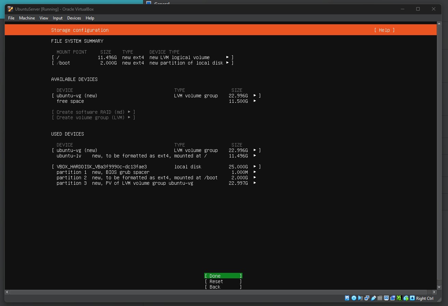Expand the free space entry

[255, 101]
